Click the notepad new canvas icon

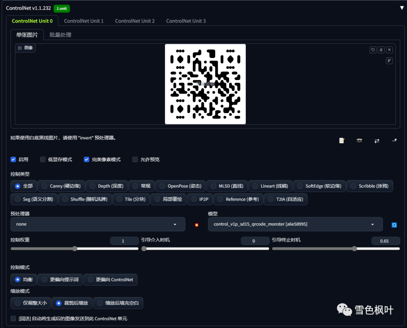(x=341, y=140)
